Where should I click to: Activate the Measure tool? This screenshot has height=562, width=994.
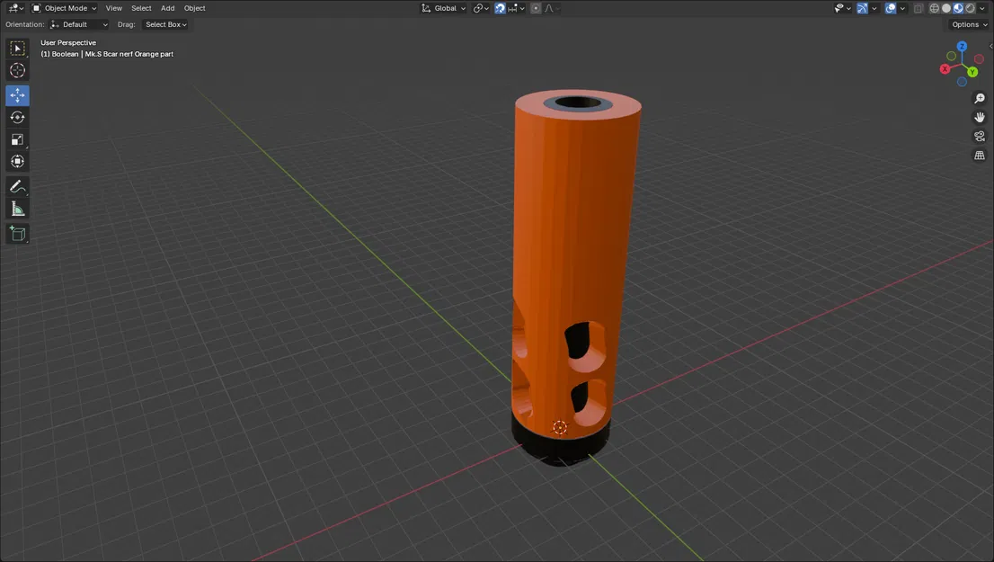click(17, 208)
